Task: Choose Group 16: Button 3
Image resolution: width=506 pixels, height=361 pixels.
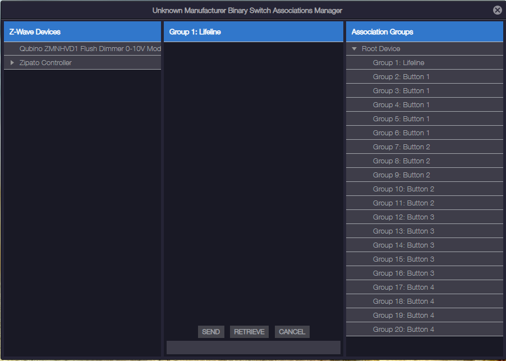Action: click(403, 273)
